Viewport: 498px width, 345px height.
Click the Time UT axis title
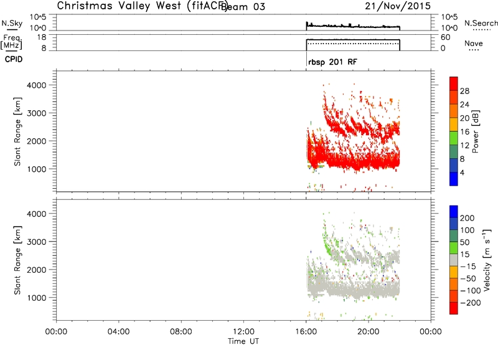243,341
